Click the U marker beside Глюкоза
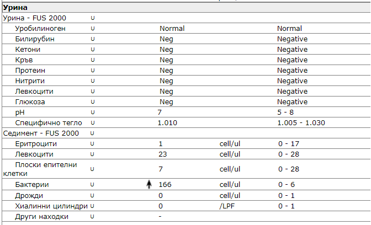Screen dimensions: 371x225 point(93,102)
